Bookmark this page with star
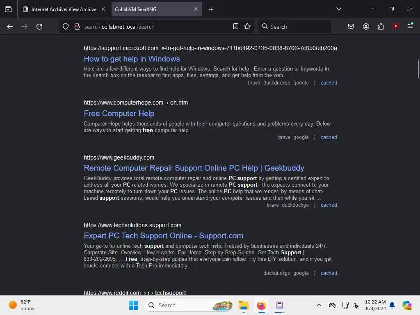The height and width of the screenshot is (315, 420). click(x=247, y=27)
